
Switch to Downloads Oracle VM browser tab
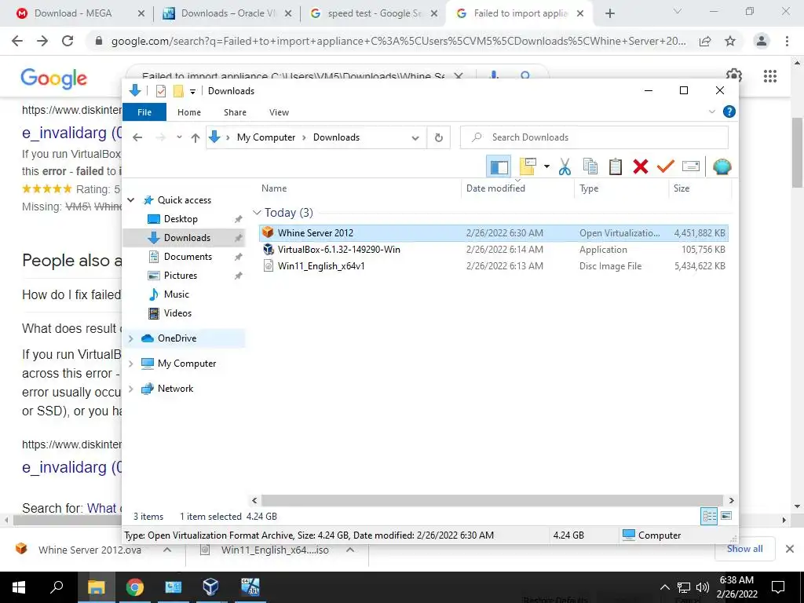tap(228, 13)
